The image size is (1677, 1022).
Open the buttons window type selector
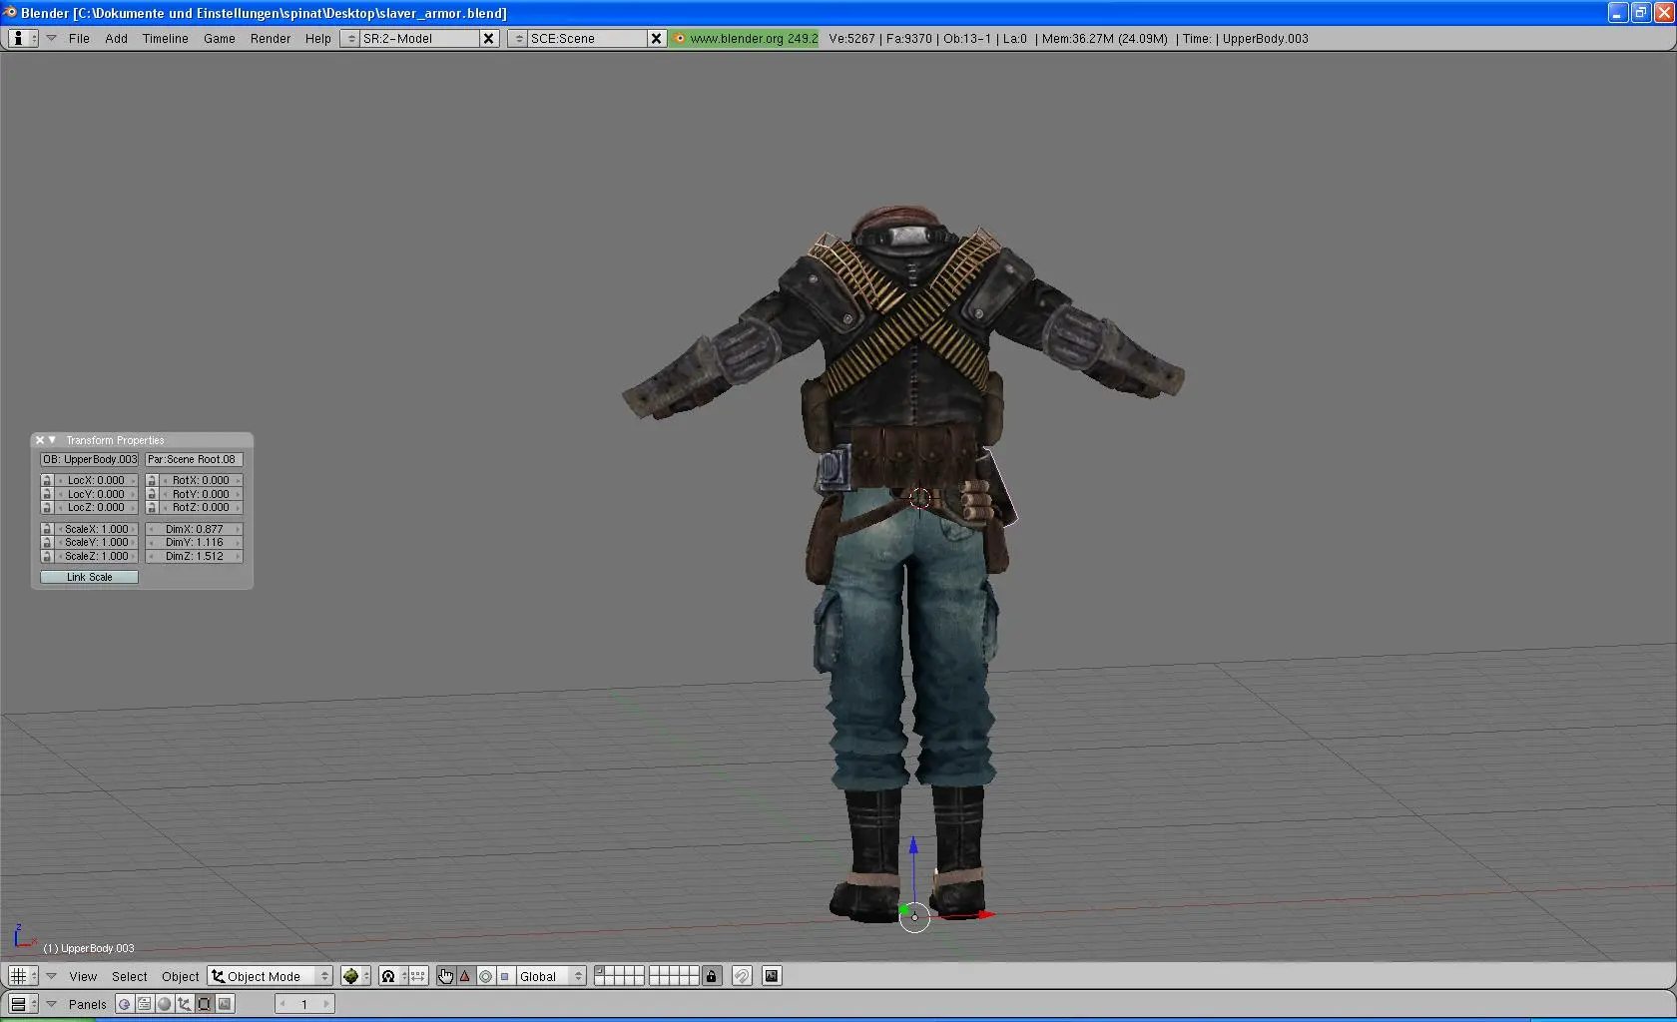(x=23, y=1004)
